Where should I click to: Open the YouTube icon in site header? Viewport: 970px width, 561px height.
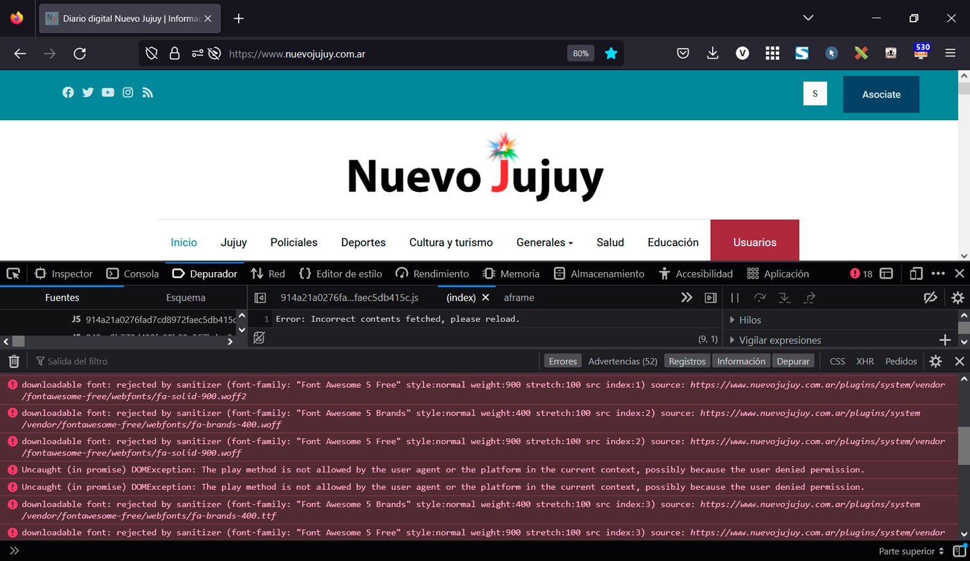[x=108, y=92]
